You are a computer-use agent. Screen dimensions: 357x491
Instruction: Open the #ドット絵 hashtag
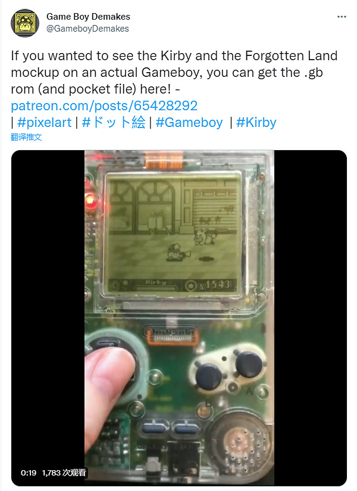pyautogui.click(x=114, y=122)
